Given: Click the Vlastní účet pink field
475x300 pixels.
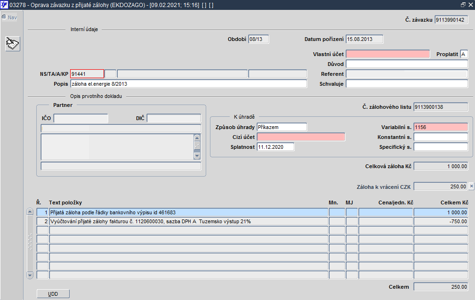Looking at the screenshot, I should pos(388,54).
